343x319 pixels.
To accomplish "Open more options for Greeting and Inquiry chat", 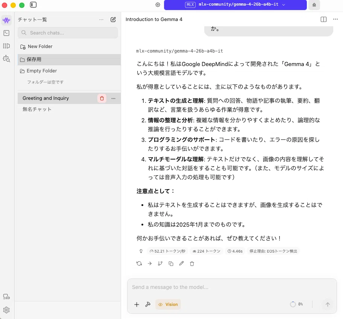I will pyautogui.click(x=113, y=98).
